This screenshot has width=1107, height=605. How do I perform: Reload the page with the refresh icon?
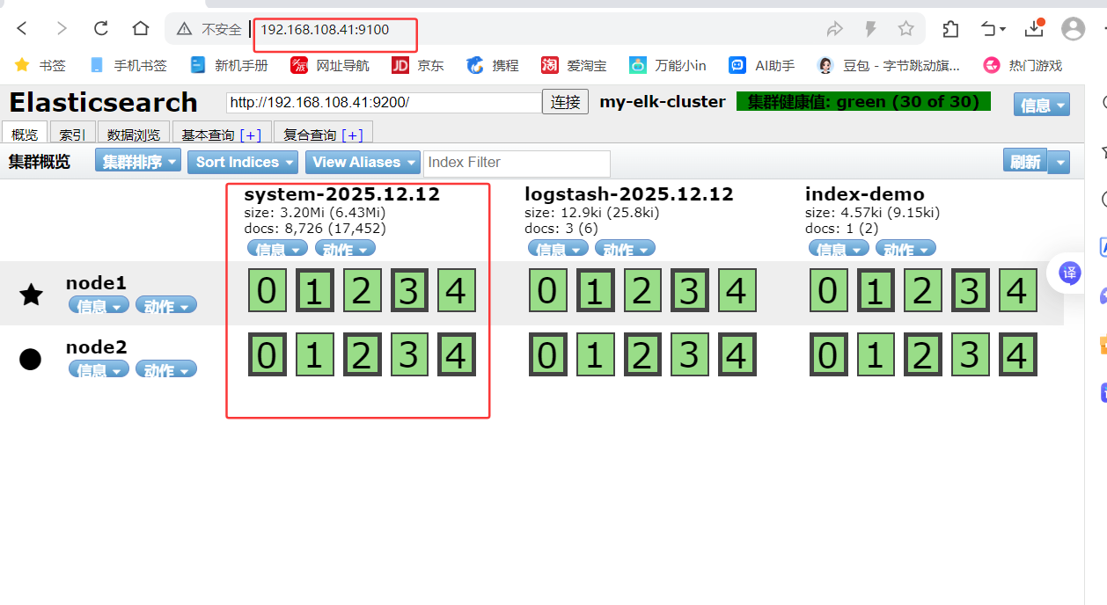click(x=101, y=29)
